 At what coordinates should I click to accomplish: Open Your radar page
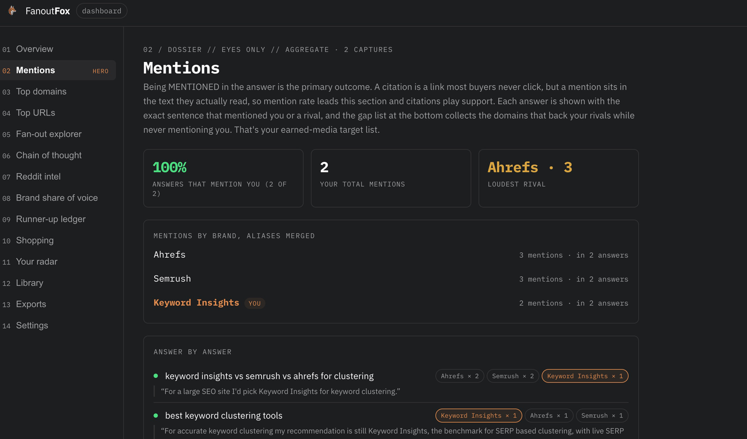click(x=58, y=262)
